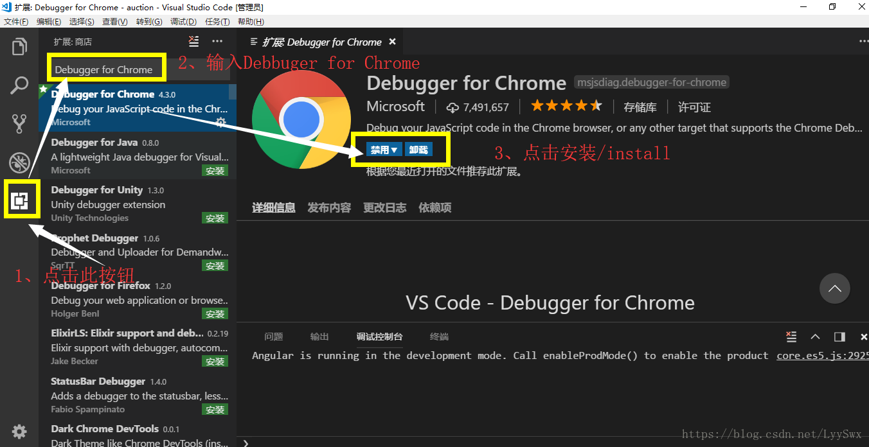
Task: Install the Debugger for Firefox extension
Action: click(215, 313)
